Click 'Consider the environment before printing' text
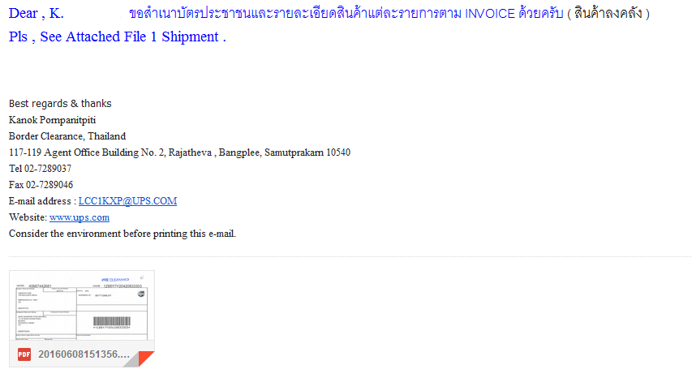 [x=122, y=234]
